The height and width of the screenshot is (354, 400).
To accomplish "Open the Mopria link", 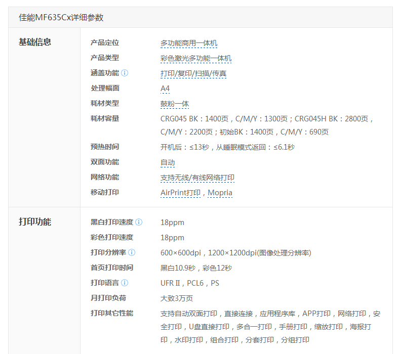I will pos(220,193).
